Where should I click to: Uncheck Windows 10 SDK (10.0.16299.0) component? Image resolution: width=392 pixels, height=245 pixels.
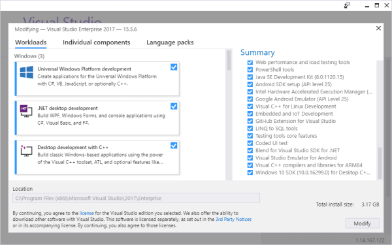click(x=250, y=172)
